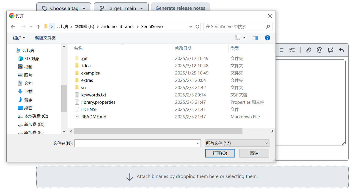The image size is (352, 191).
Task: Click 新加卷 (F:) breadcrumb segment
Action: tap(84, 27)
